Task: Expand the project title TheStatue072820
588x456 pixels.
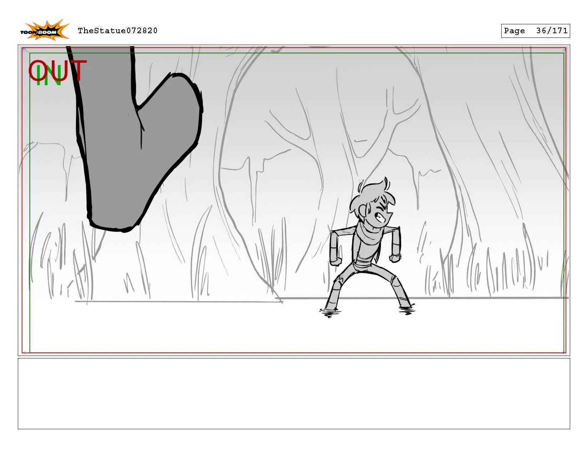Action: coord(118,31)
